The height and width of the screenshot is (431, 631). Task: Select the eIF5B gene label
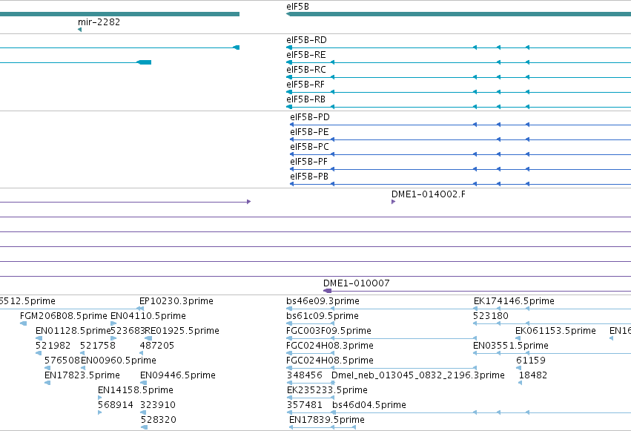tap(297, 7)
